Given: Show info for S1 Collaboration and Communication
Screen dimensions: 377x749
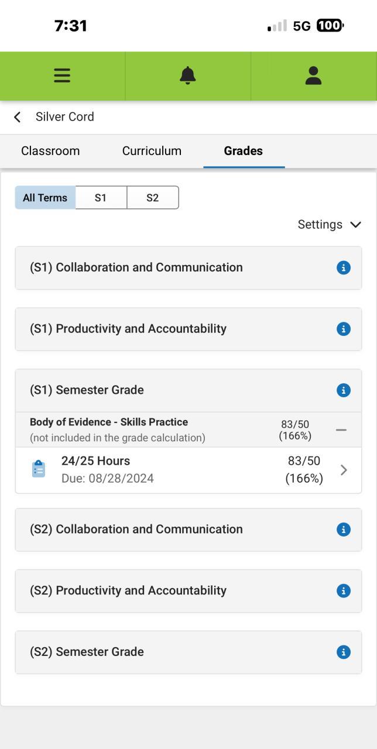Looking at the screenshot, I should (344, 268).
